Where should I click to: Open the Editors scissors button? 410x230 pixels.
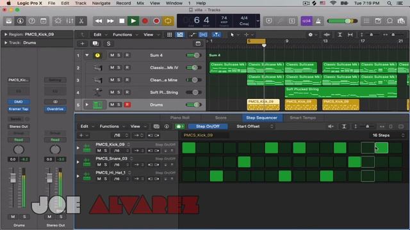(x=81, y=21)
